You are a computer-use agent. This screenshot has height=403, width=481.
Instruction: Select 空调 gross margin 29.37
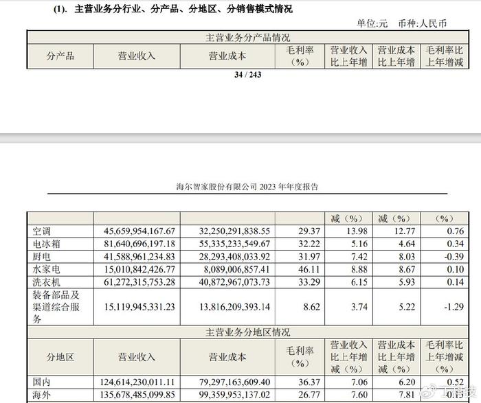pyautogui.click(x=309, y=231)
